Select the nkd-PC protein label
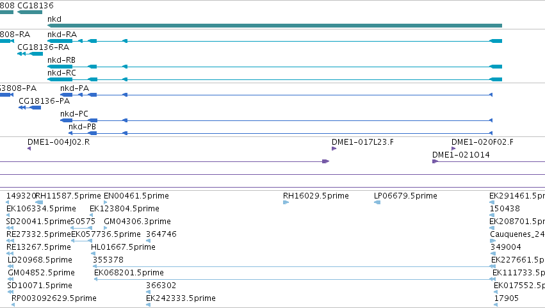Image resolution: width=545 pixels, height=308 pixels. (74, 114)
